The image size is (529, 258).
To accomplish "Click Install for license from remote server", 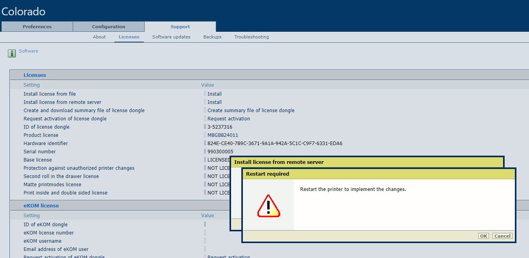I will tap(215, 102).
